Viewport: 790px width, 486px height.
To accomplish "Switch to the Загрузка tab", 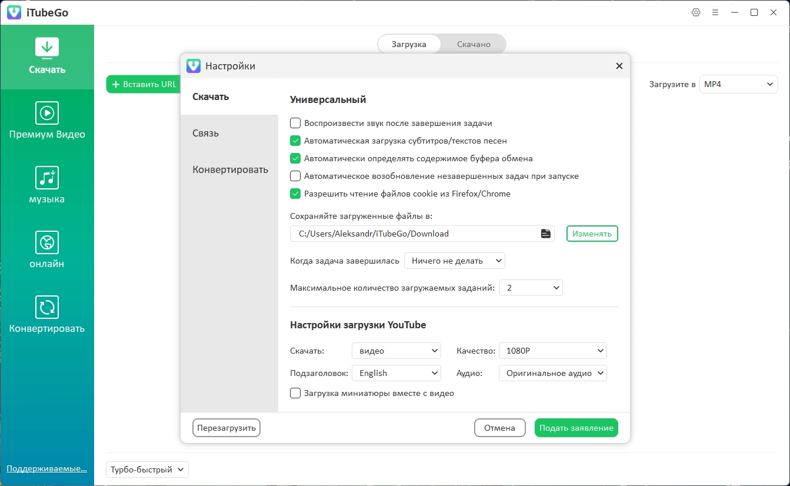I will pyautogui.click(x=409, y=44).
